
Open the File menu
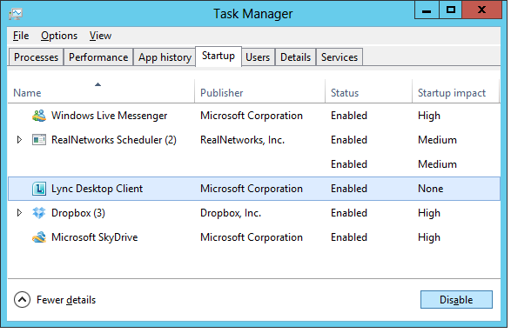click(21, 36)
